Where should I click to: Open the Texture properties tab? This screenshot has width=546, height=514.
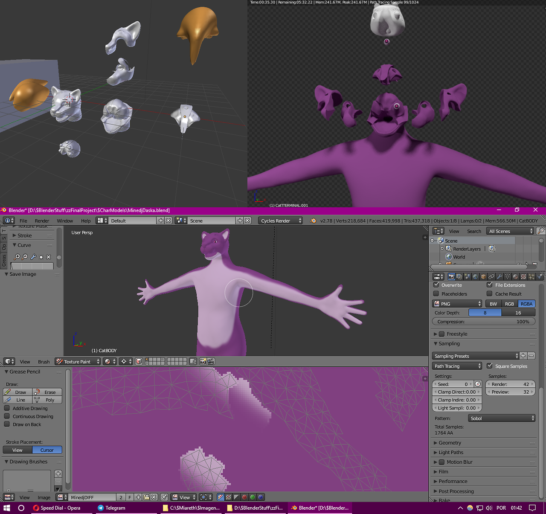click(x=524, y=276)
